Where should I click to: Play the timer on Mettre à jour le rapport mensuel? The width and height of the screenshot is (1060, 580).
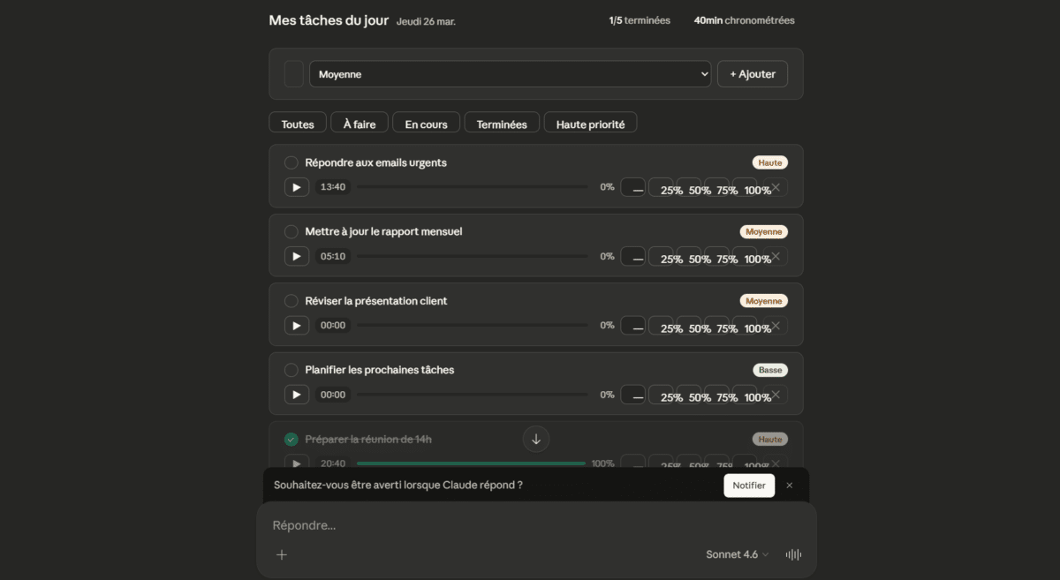297,256
